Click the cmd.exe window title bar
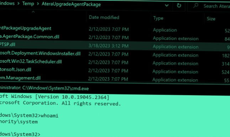The image size is (230, 137). tap(115, 89)
